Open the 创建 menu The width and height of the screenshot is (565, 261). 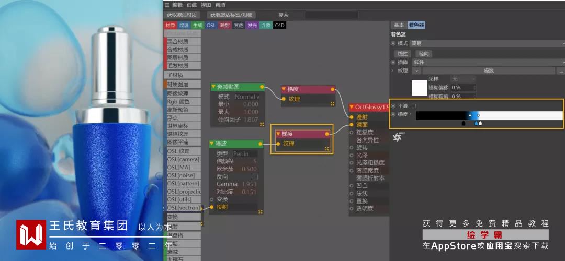tap(191, 5)
